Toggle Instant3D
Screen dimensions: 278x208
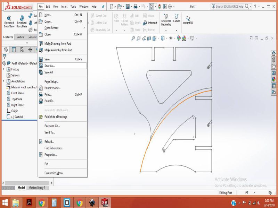(x=188, y=20)
